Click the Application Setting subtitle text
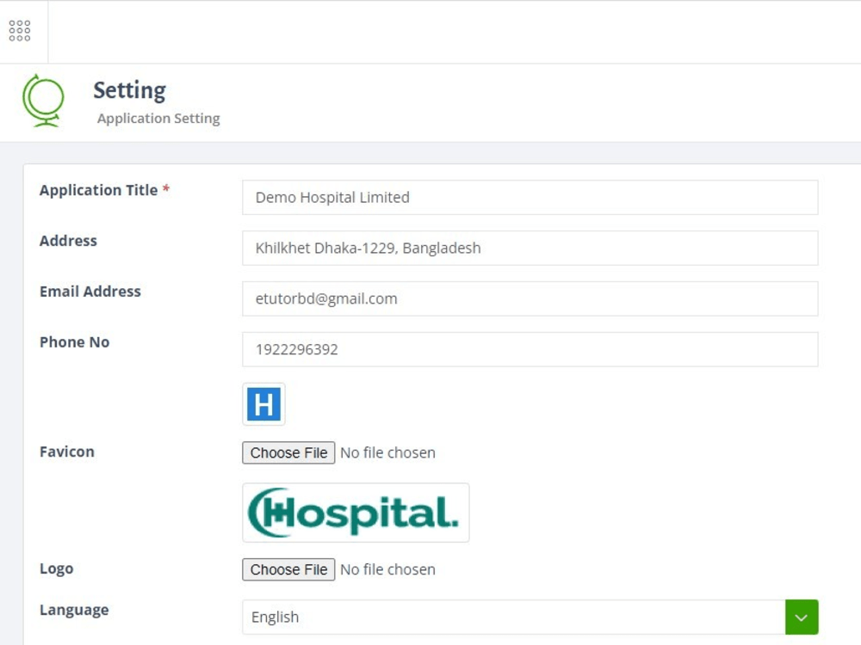The width and height of the screenshot is (861, 645). [x=158, y=119]
